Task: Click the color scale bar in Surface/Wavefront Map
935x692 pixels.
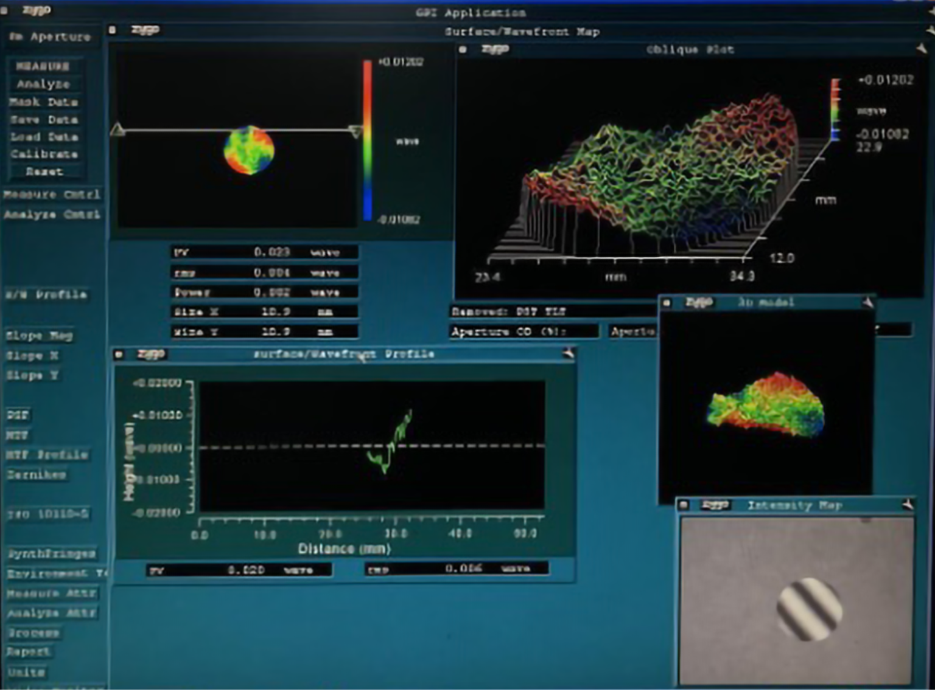Action: 367,140
